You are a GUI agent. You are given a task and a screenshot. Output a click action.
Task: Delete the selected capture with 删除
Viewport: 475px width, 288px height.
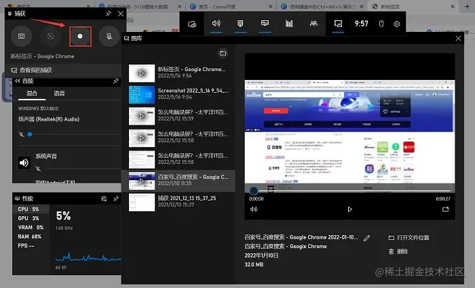(x=398, y=251)
